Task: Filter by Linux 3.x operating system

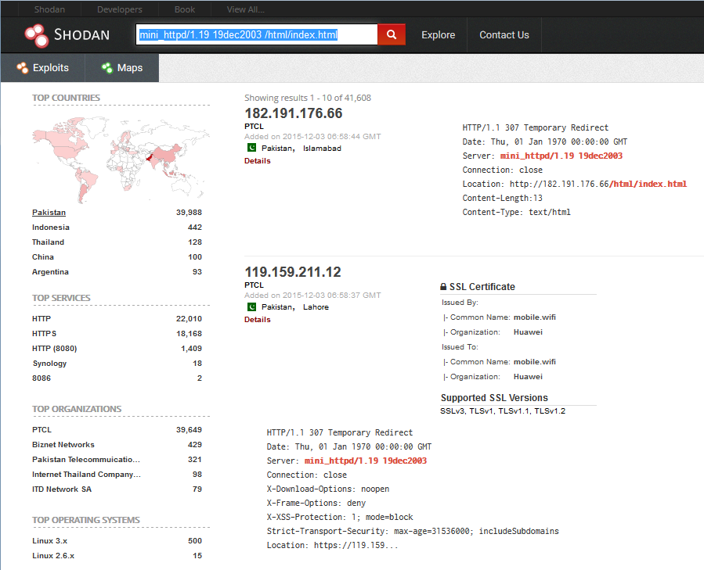Action: (50, 541)
